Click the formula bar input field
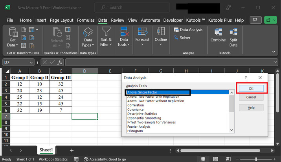The width and height of the screenshot is (281, 162). [169, 62]
